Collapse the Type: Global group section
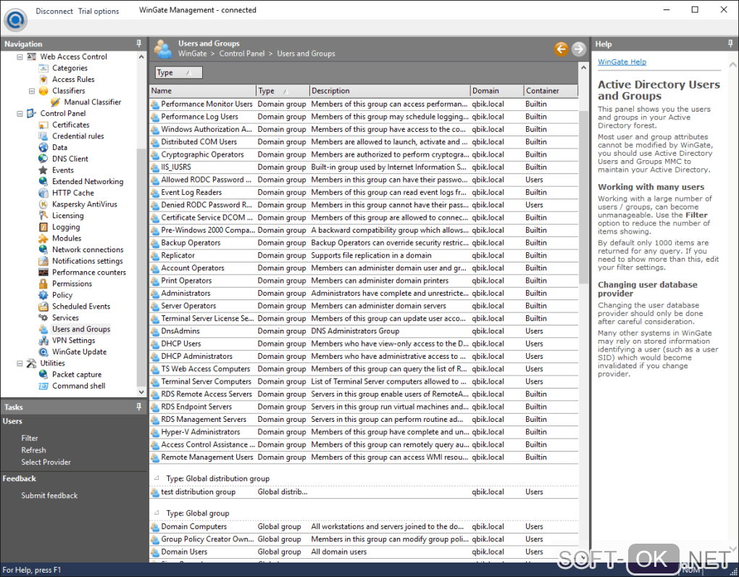Image resolution: width=739 pixels, height=577 pixels. [x=157, y=512]
